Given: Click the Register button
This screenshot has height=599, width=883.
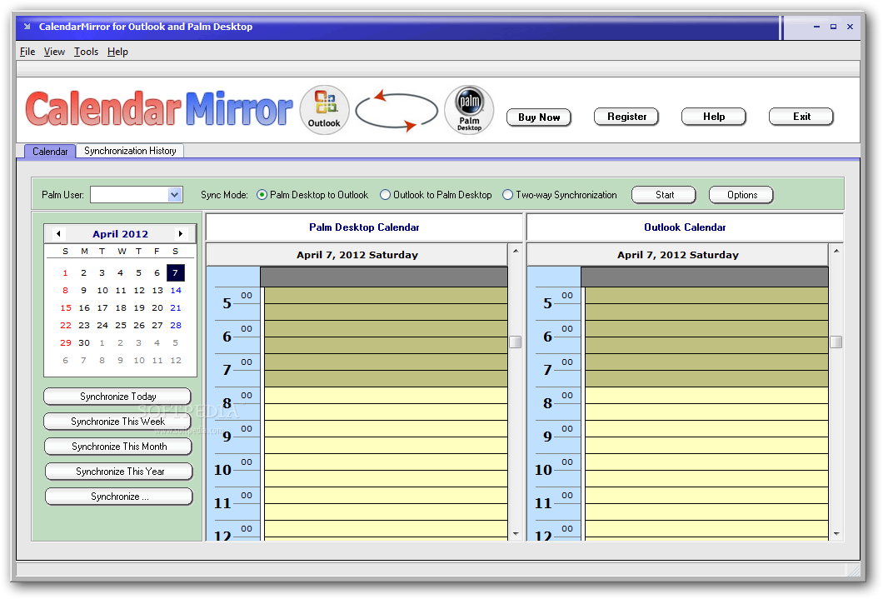Looking at the screenshot, I should [626, 117].
